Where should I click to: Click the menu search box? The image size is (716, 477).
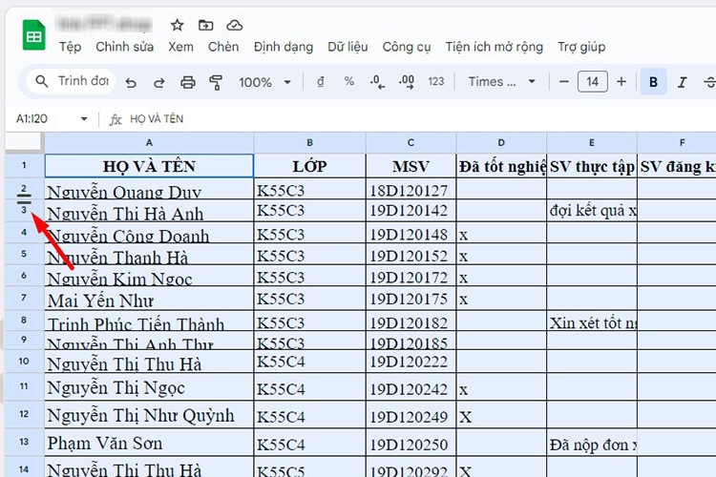pyautogui.click(x=72, y=81)
